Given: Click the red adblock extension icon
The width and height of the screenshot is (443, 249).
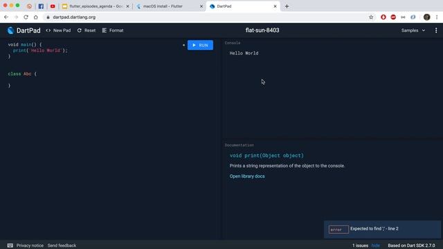Looking at the screenshot, I should pyautogui.click(x=393, y=17).
